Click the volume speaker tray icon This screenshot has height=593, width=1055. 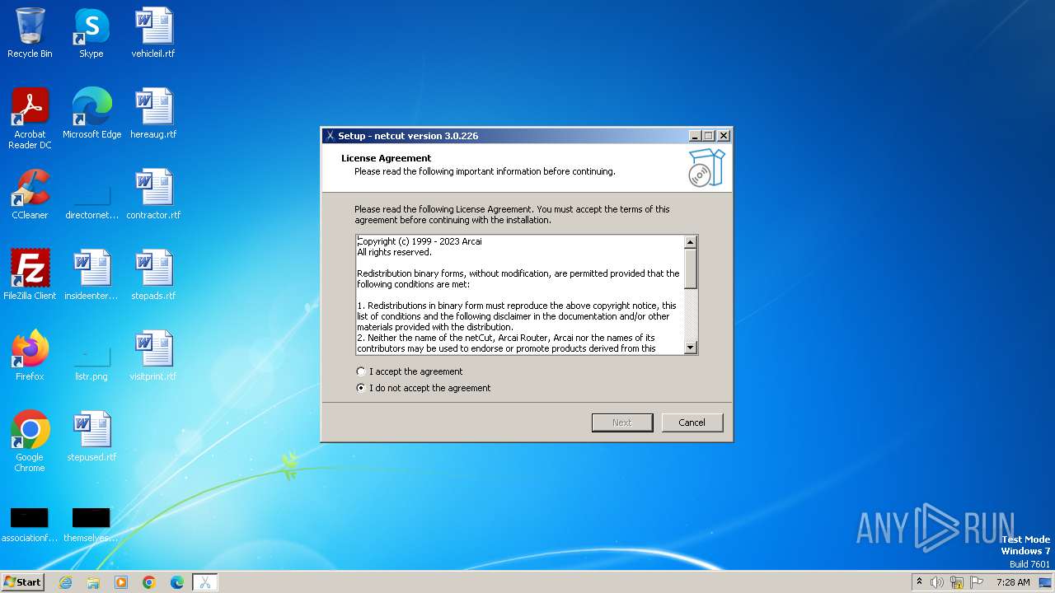pyautogui.click(x=937, y=582)
